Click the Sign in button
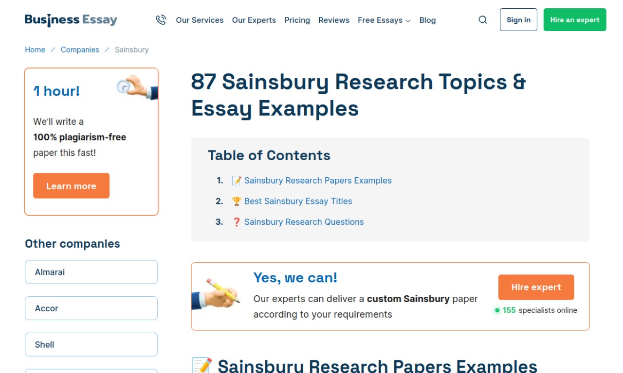The height and width of the screenshot is (373, 623). [518, 20]
